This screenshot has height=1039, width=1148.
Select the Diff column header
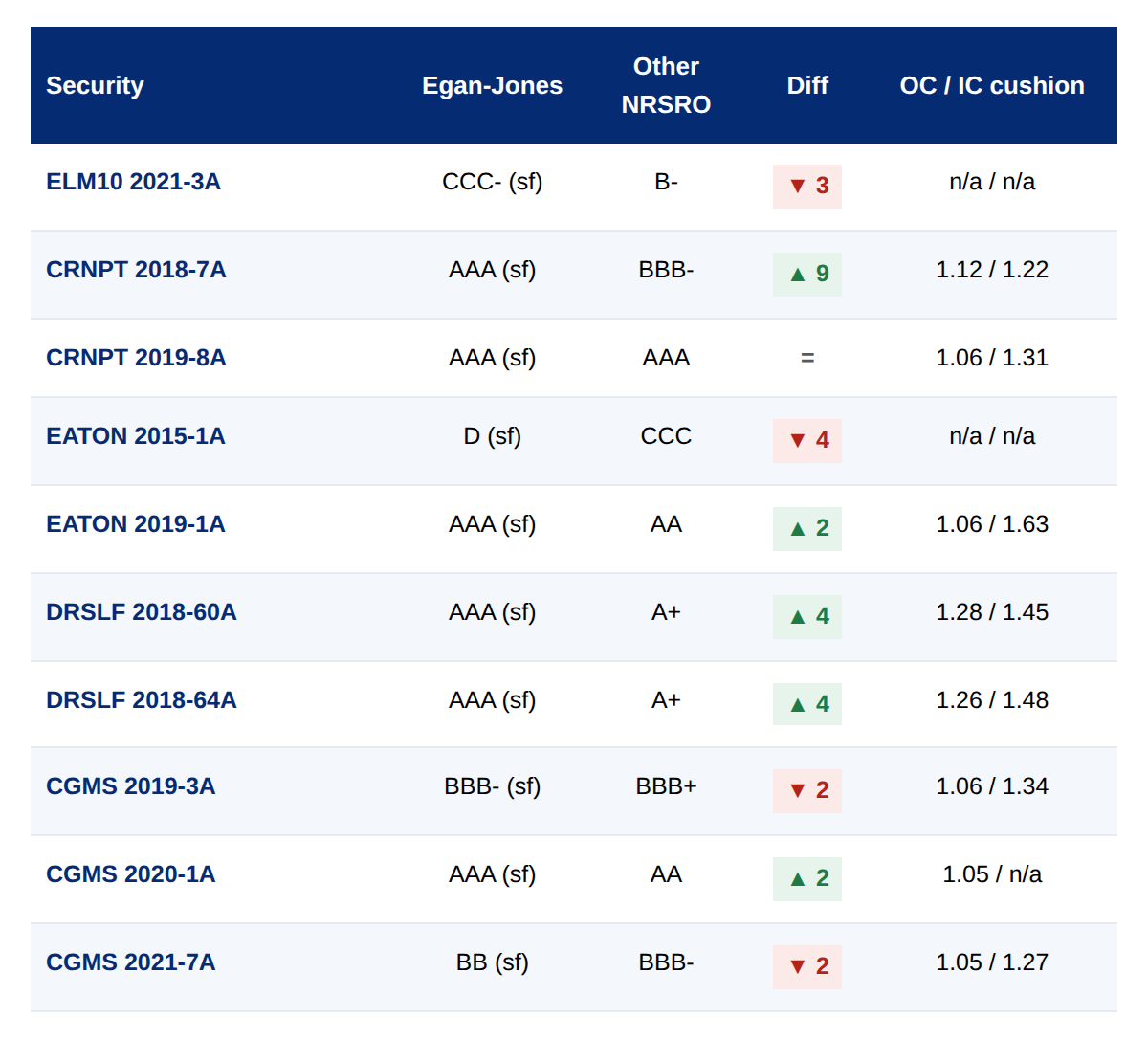807,85
